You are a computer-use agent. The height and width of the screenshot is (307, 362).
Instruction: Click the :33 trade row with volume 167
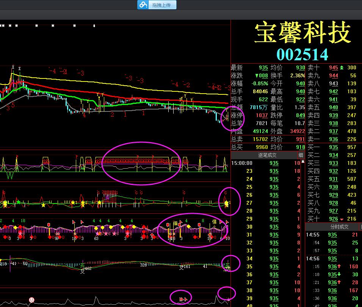point(334,290)
